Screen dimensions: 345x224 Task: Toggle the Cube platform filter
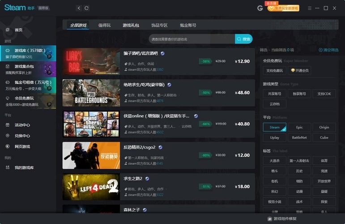click(324, 138)
